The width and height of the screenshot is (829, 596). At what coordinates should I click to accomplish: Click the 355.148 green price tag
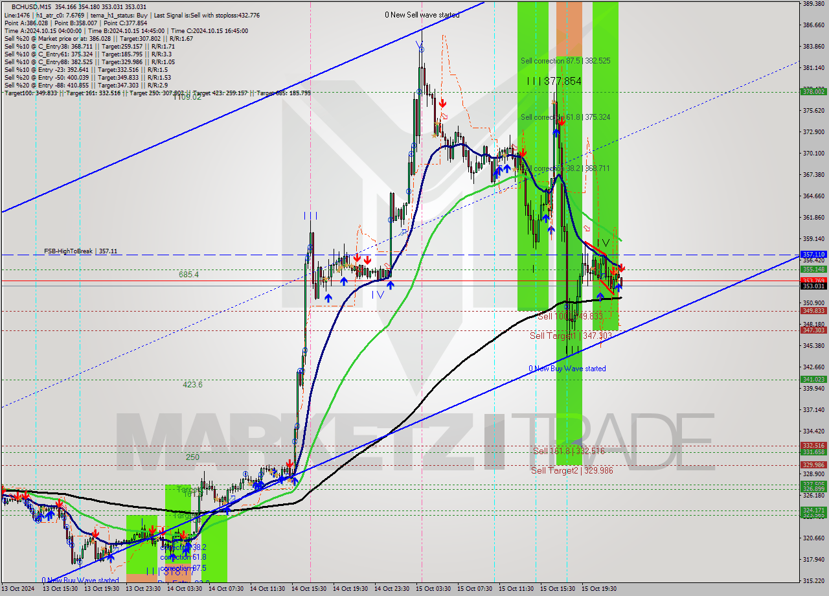pos(813,269)
